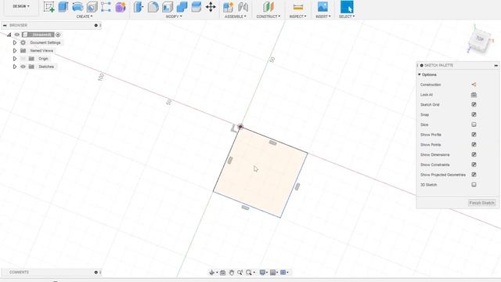Open the Inspect menu
This screenshot has width=501, height=282.
pyautogui.click(x=297, y=16)
